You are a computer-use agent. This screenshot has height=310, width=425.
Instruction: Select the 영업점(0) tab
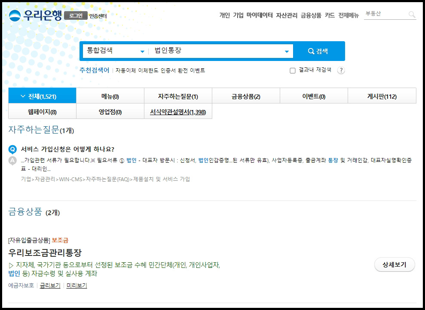tap(110, 112)
